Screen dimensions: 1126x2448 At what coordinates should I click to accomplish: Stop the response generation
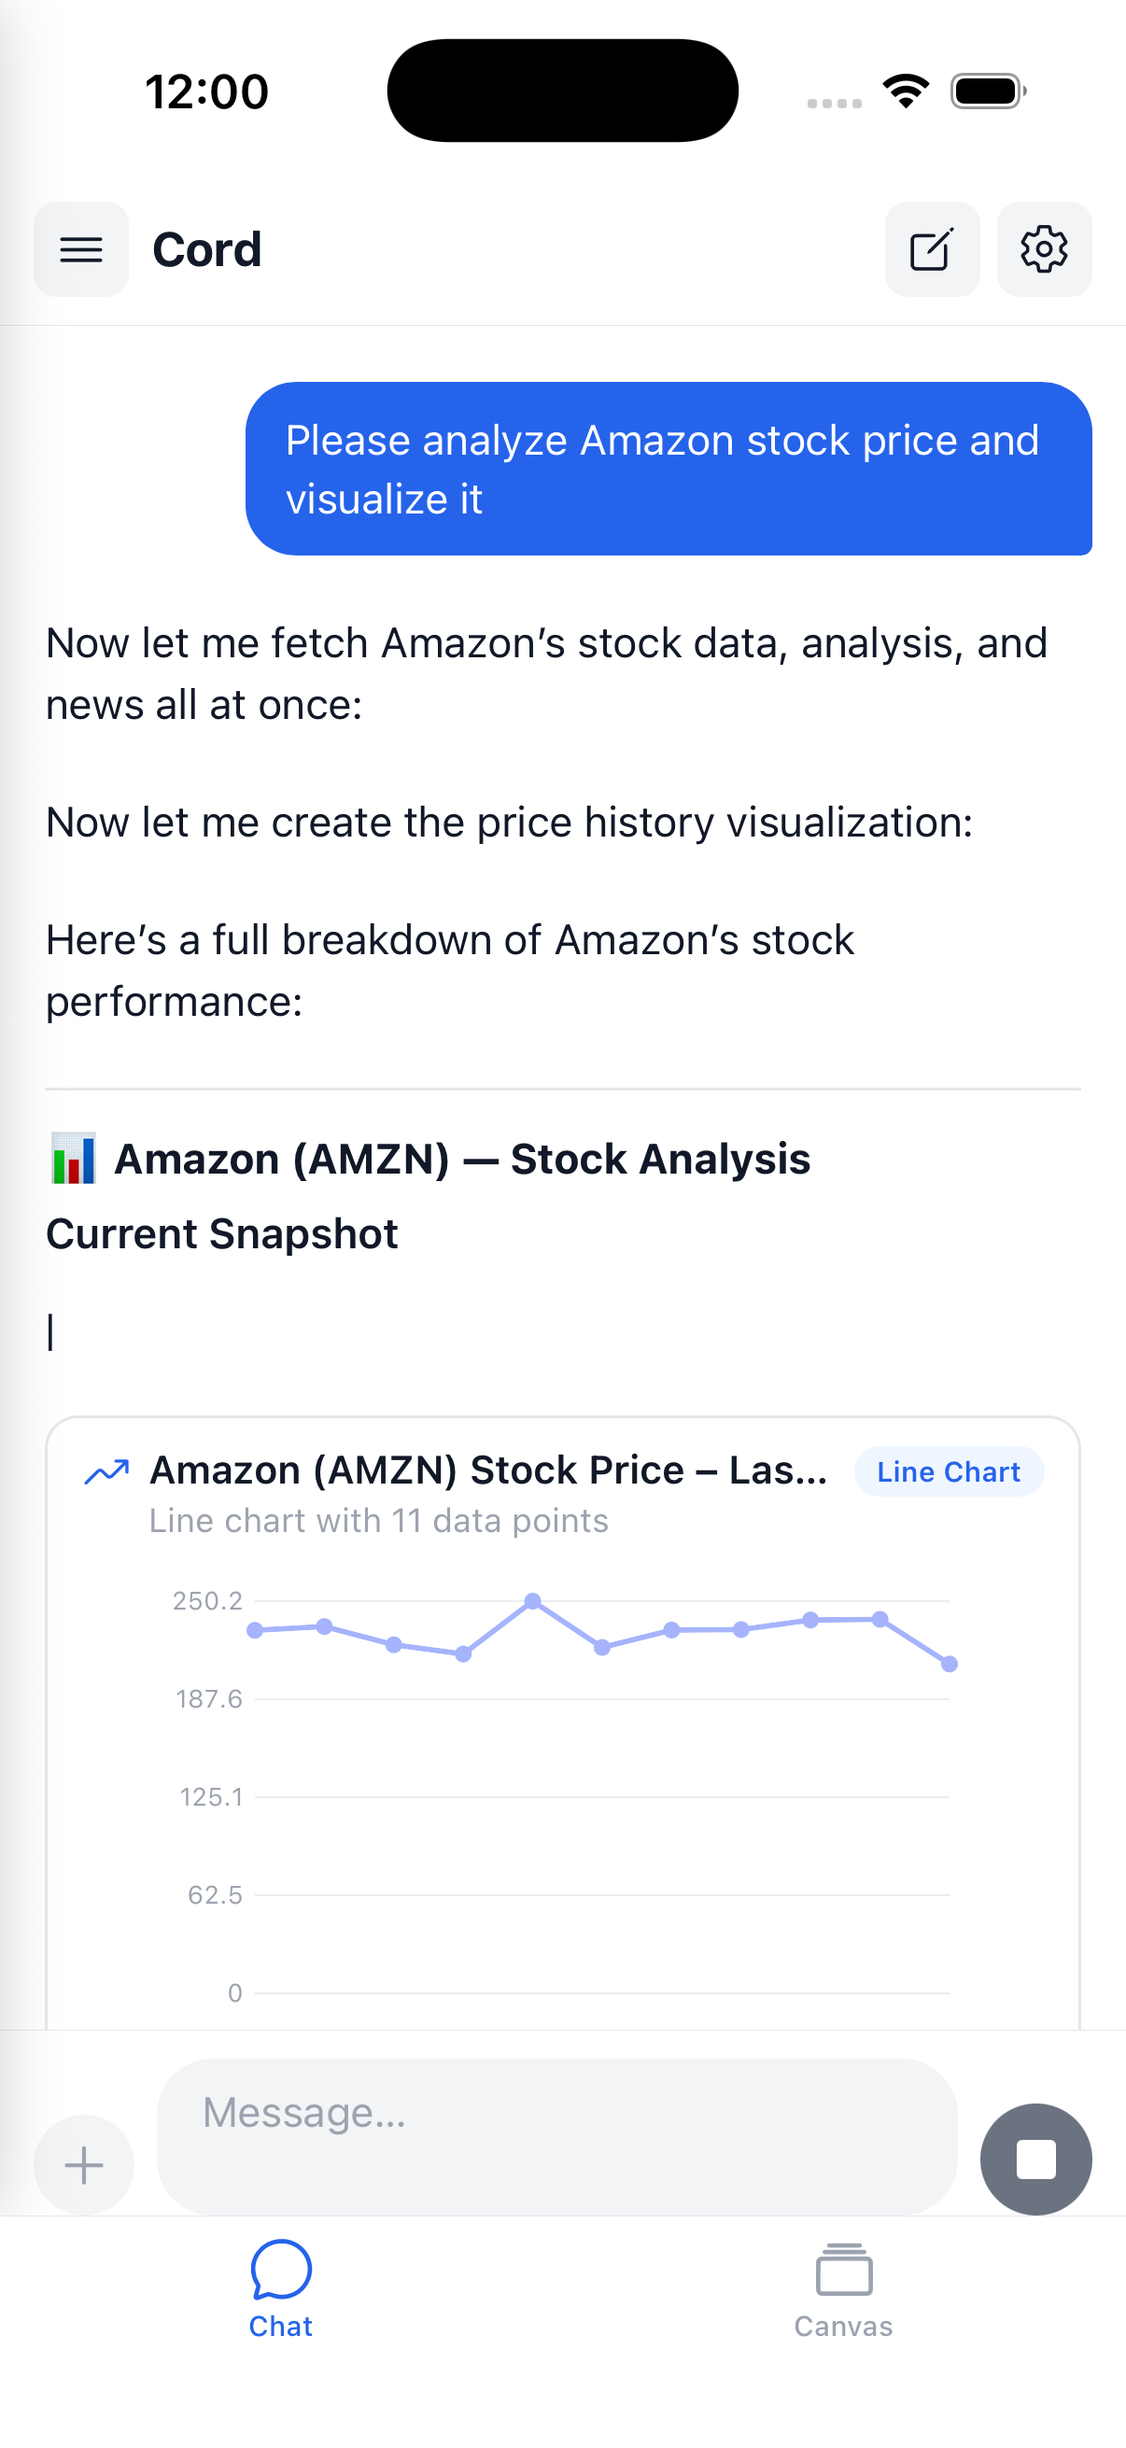tap(1035, 2160)
